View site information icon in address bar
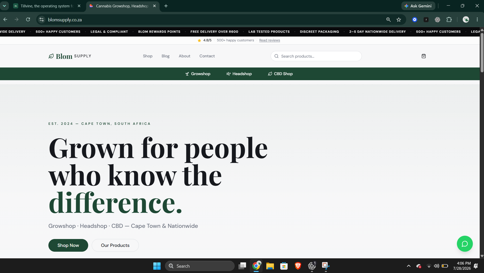This screenshot has width=484, height=273. [x=42, y=20]
